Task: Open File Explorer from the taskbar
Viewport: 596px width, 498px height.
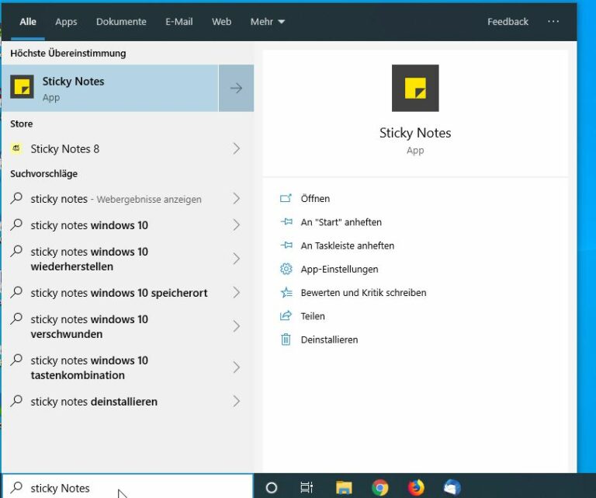Action: point(344,487)
